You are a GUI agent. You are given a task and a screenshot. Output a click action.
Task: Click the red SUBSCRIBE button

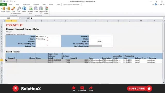pos(139,88)
